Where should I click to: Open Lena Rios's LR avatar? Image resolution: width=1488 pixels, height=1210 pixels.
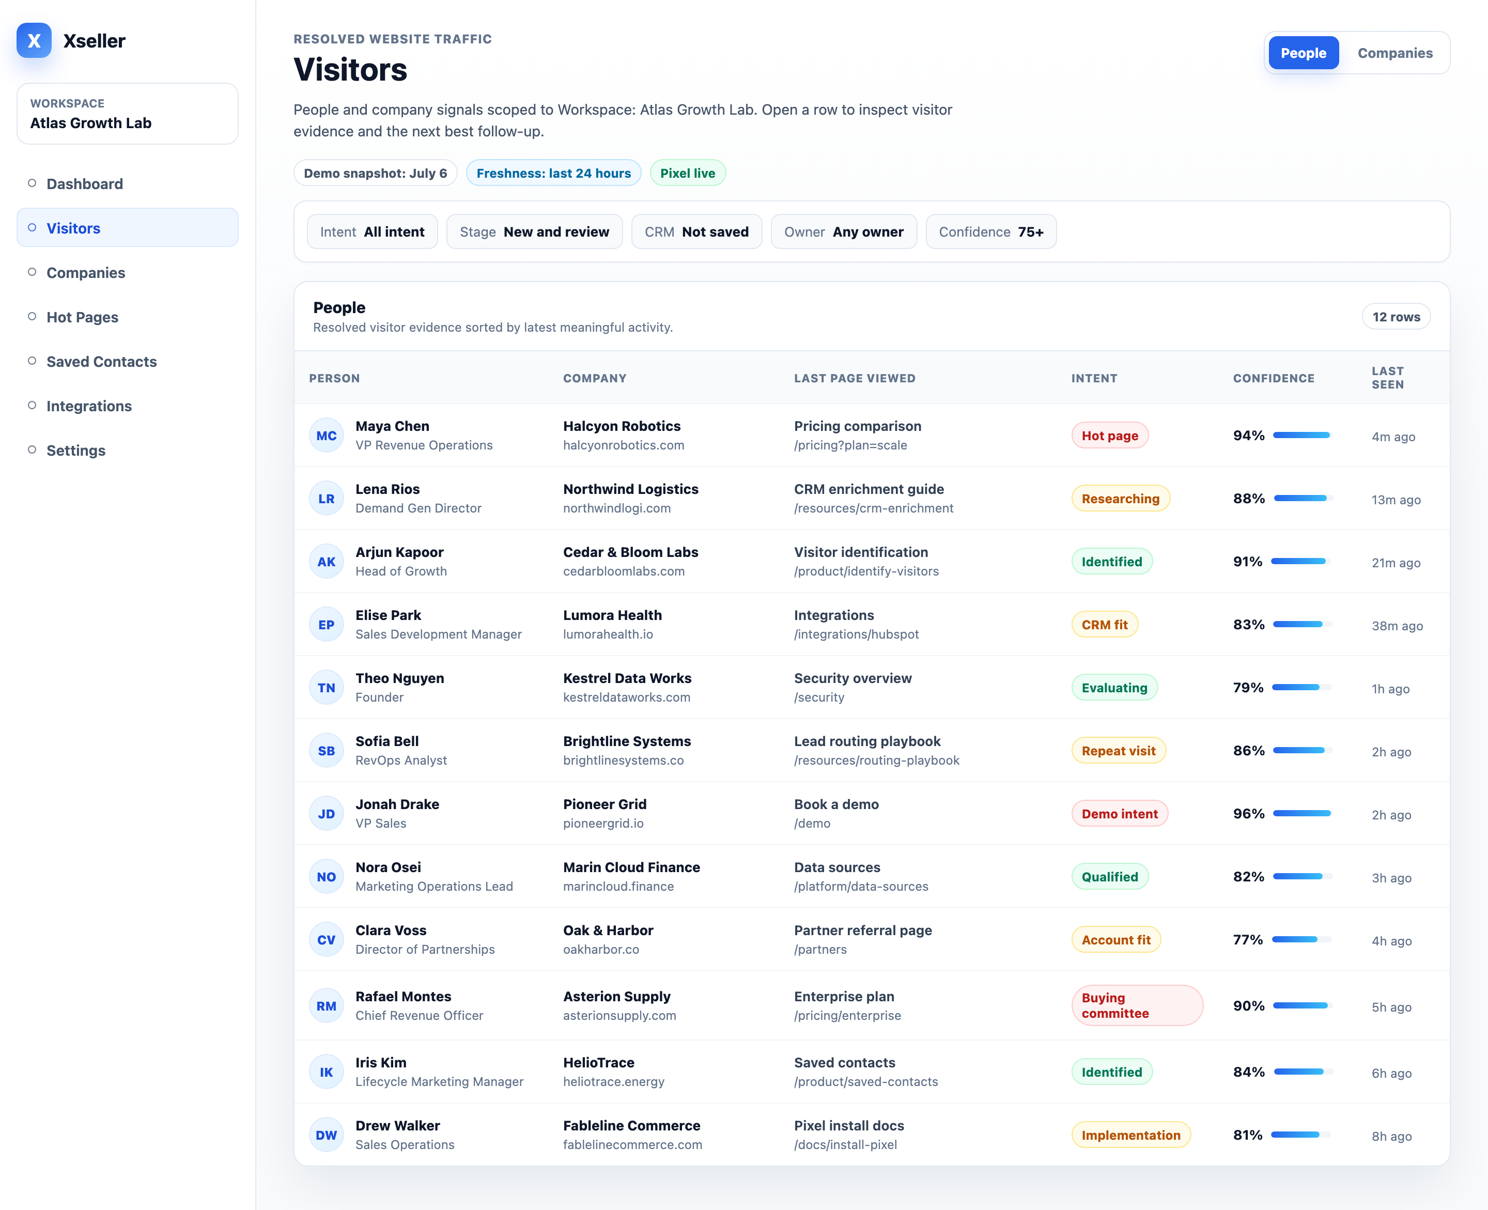coord(326,499)
